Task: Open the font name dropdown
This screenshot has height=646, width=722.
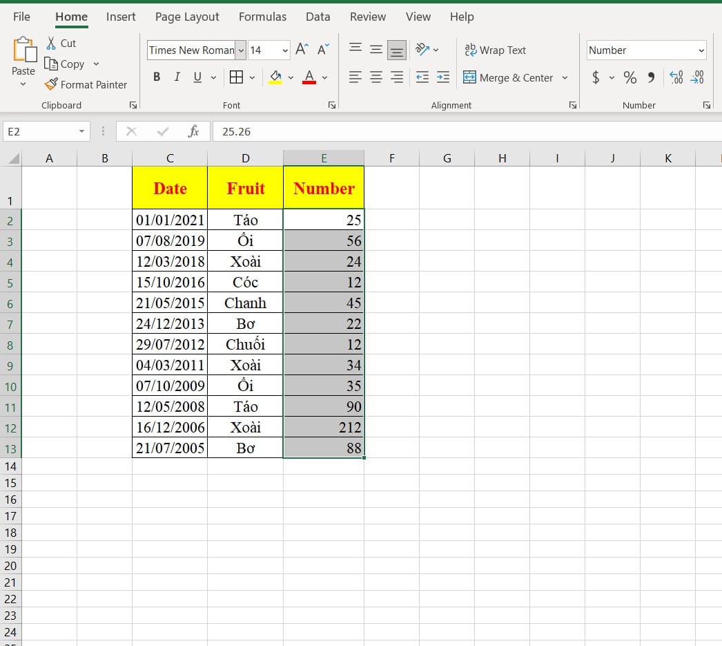Action: (241, 50)
